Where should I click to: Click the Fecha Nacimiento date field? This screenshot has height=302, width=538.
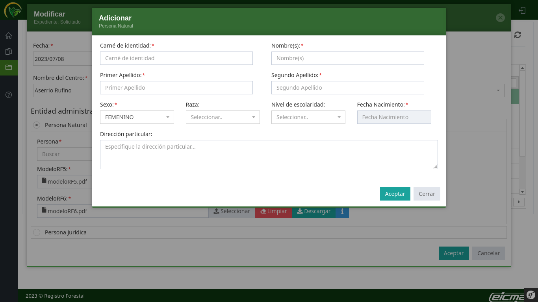(394, 117)
